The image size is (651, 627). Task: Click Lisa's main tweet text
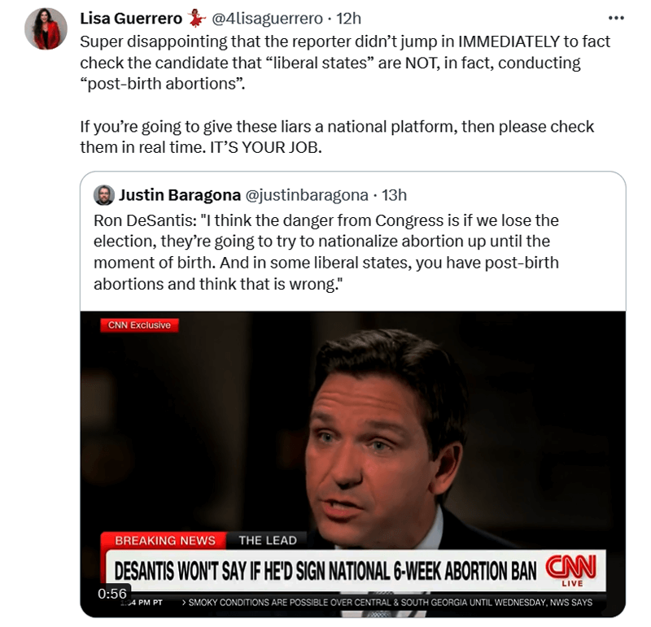pyautogui.click(x=345, y=94)
